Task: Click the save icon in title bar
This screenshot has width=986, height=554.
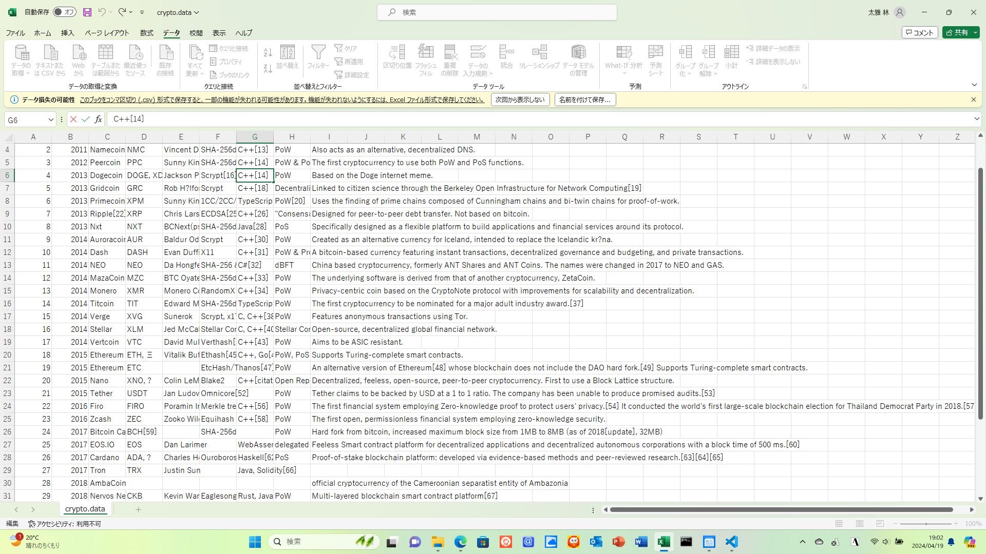Action: 87,12
